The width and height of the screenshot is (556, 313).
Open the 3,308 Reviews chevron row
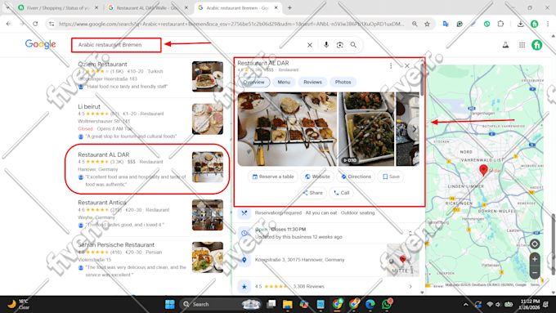tap(410, 286)
